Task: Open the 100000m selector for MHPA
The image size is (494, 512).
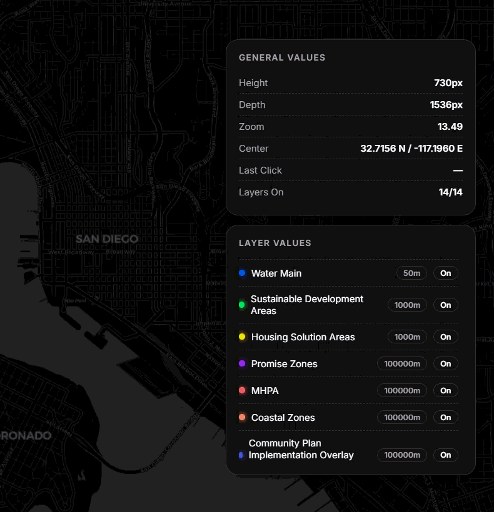Action: 401,390
